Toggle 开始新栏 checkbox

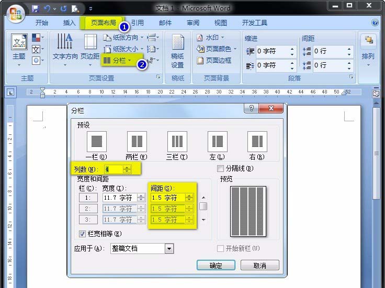click(x=220, y=248)
